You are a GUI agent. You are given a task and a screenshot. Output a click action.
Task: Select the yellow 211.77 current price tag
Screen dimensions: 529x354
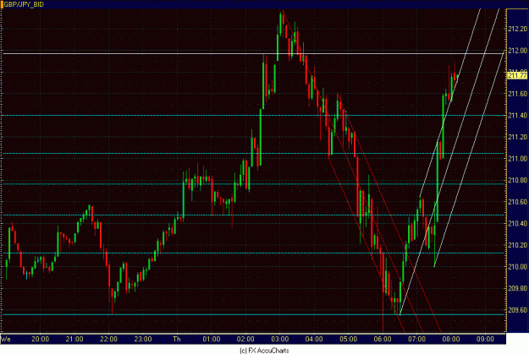click(517, 75)
